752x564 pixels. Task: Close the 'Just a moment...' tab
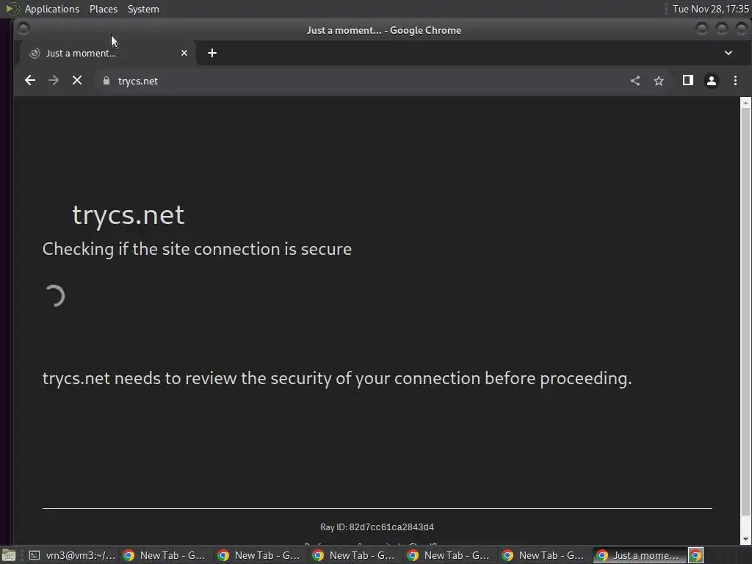click(x=184, y=53)
